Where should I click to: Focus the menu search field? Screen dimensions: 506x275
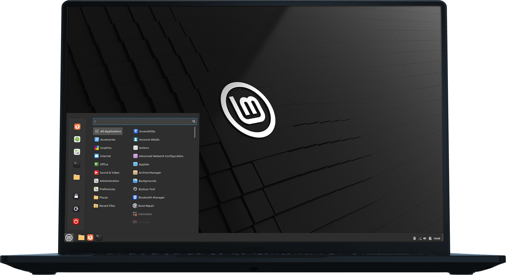pyautogui.click(x=145, y=121)
